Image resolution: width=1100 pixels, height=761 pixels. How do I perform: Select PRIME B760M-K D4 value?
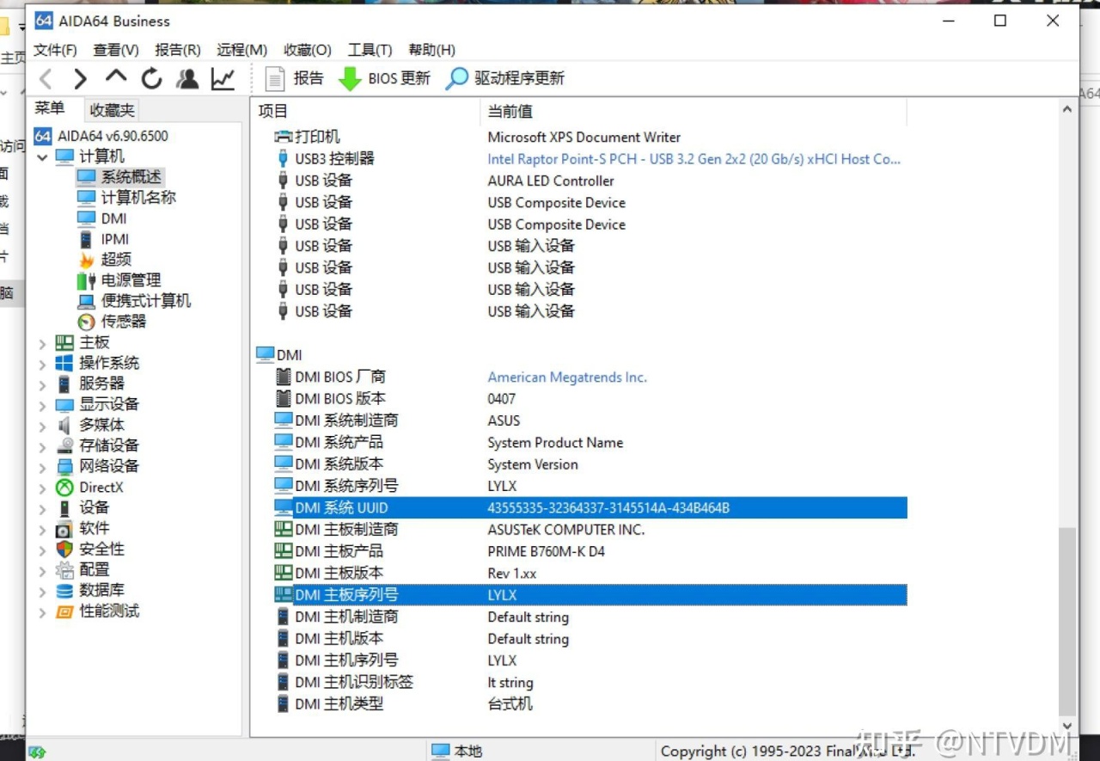pyautogui.click(x=546, y=551)
